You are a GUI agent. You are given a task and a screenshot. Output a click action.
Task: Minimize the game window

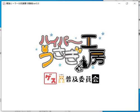(x=119, y=3)
